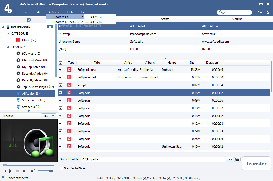This screenshot has width=273, height=181.
Task: Click the Transfer button
Action: point(256,164)
